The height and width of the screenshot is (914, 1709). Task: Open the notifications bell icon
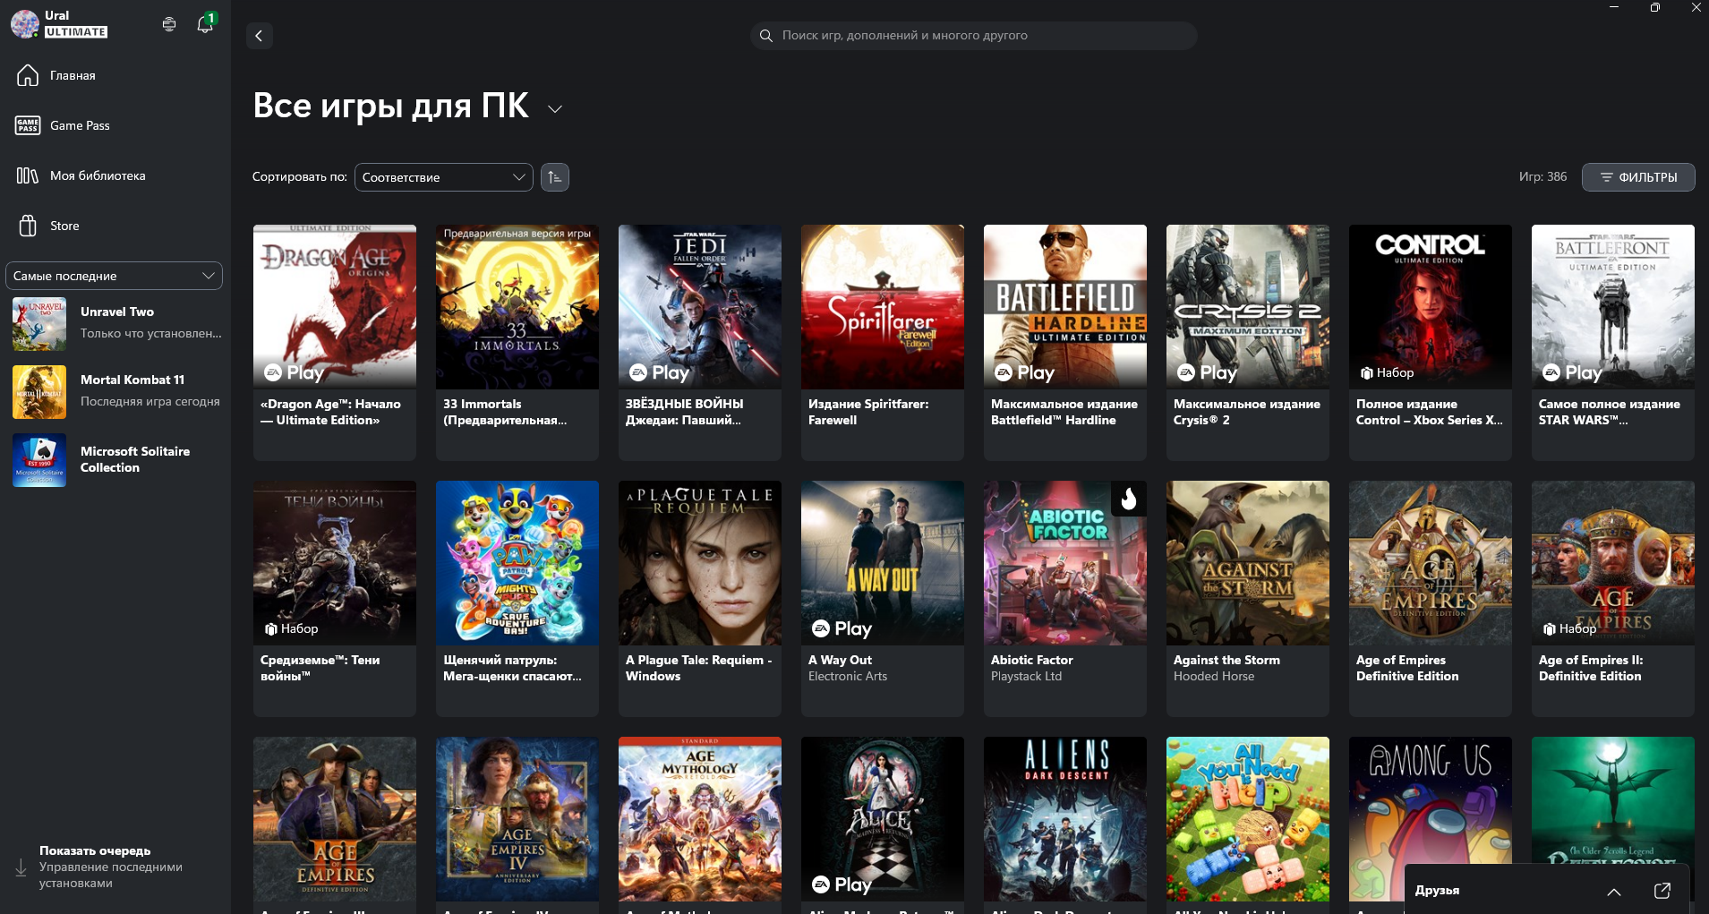tap(205, 24)
